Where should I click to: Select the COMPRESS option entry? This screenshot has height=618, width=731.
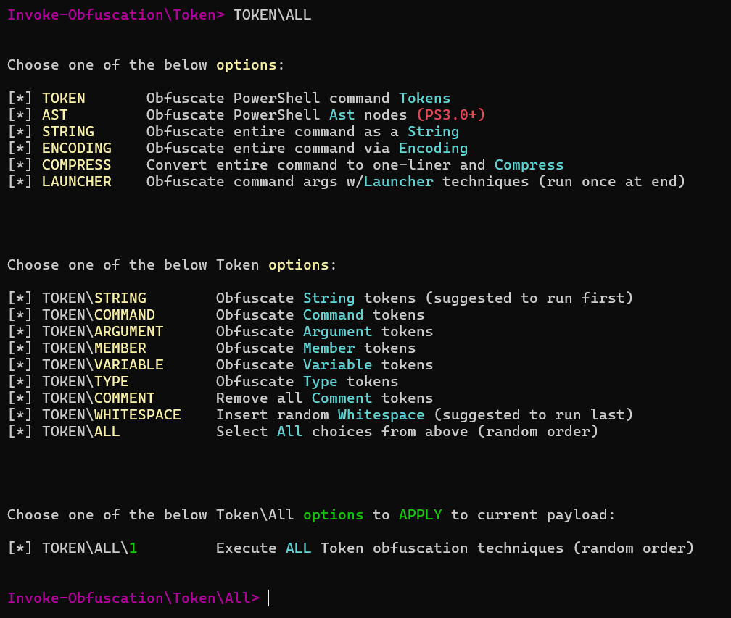(76, 164)
